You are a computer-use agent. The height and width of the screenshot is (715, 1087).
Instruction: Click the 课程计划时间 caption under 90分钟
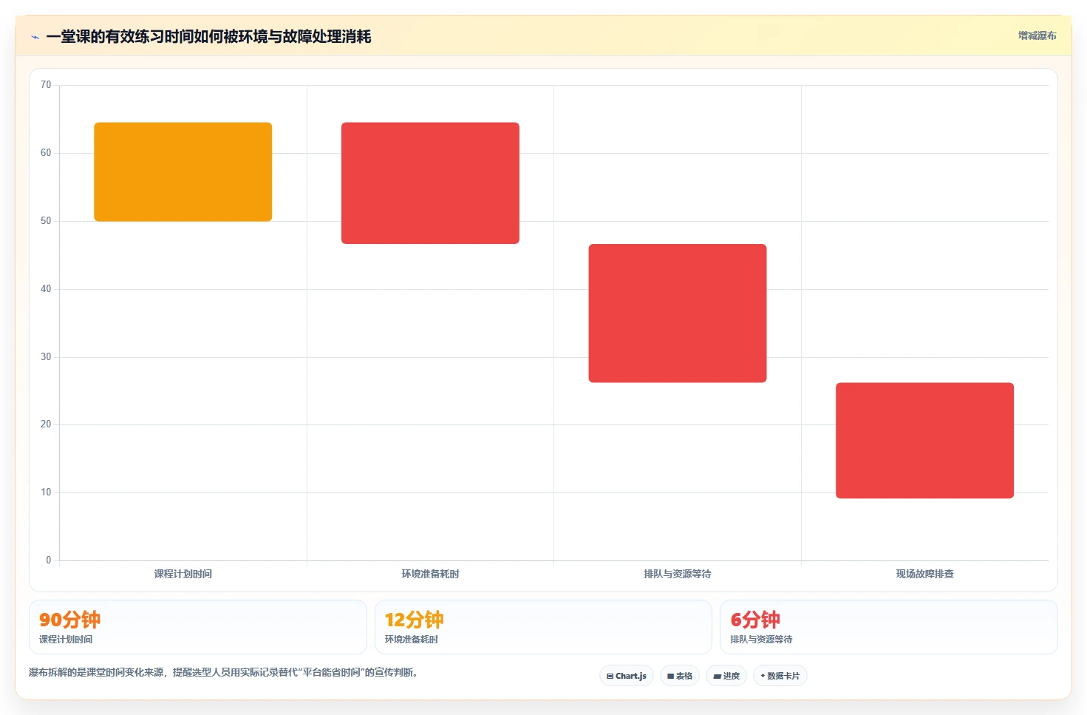(x=66, y=640)
